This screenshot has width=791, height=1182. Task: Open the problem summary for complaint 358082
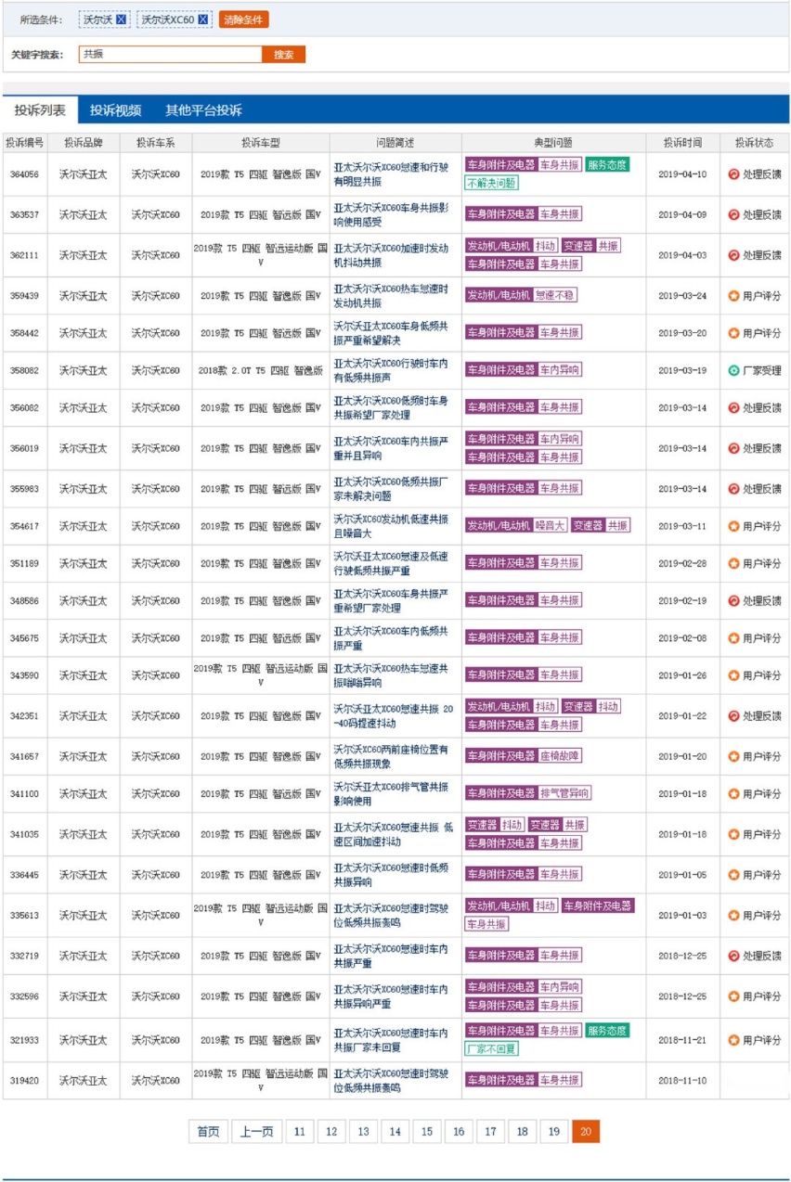point(391,370)
